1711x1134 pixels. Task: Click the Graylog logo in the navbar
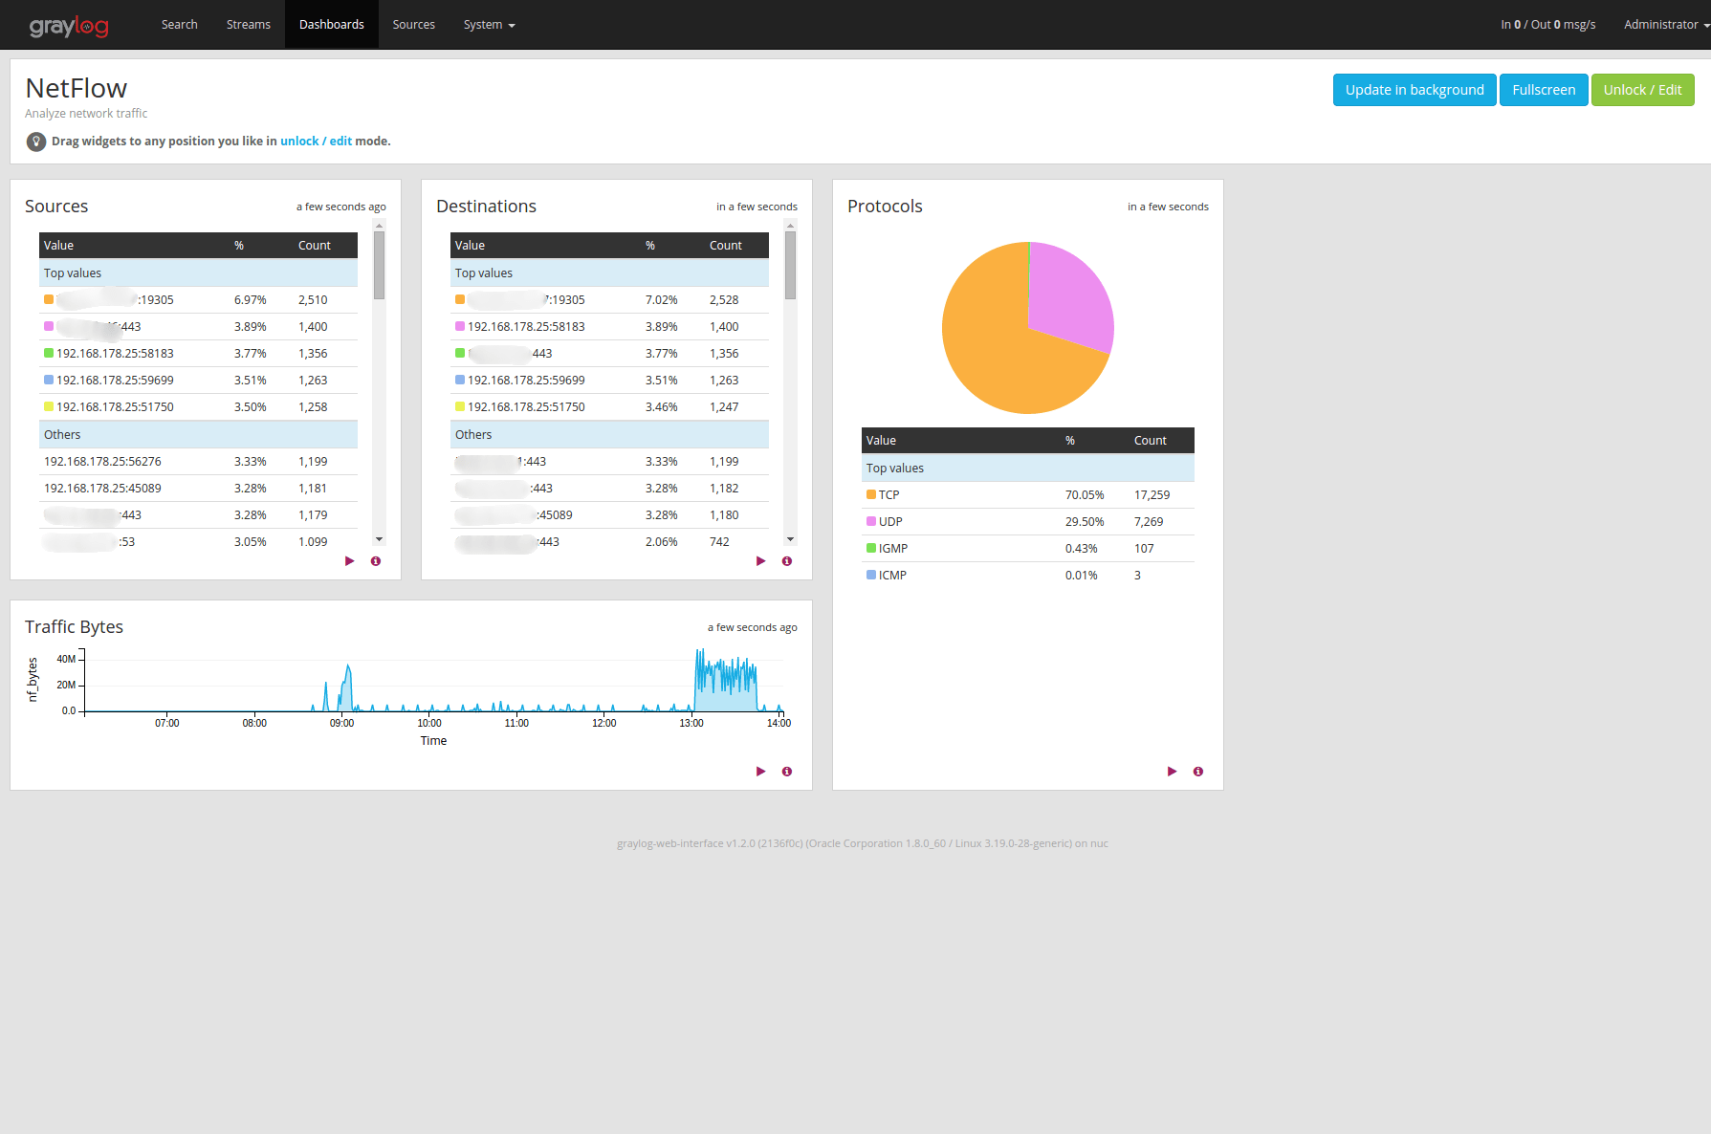(69, 25)
